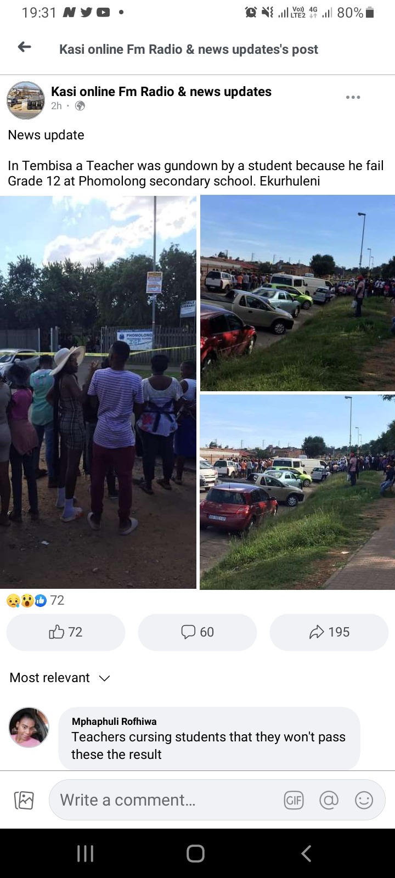Tap the Android home navigation button
Image resolution: width=395 pixels, height=878 pixels.
tap(196, 853)
